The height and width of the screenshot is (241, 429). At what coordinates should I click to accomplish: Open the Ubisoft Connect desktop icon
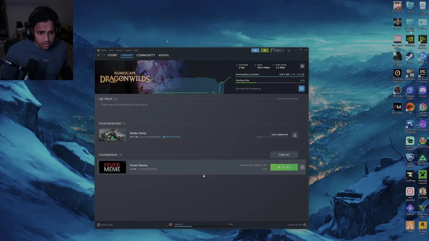pos(423,109)
